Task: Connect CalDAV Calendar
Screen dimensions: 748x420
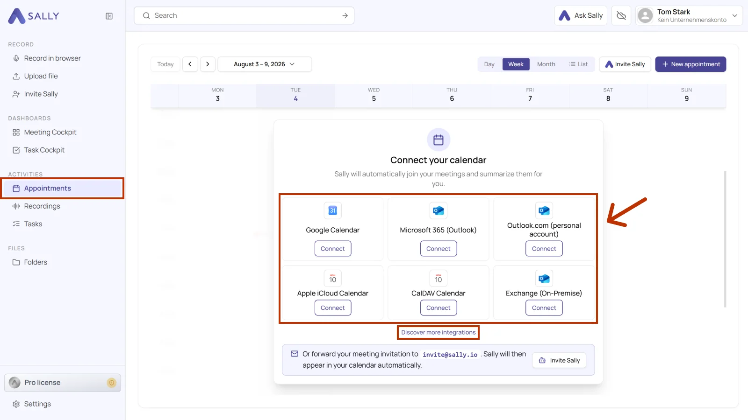Action: tap(439, 308)
